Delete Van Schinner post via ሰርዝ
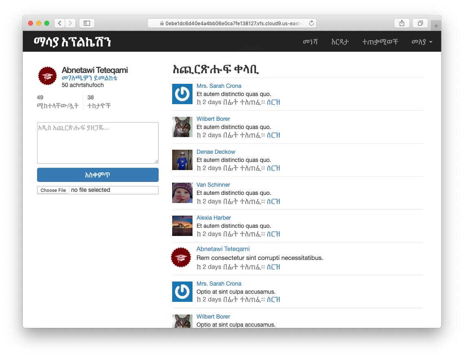The image size is (464, 358). 274,201
